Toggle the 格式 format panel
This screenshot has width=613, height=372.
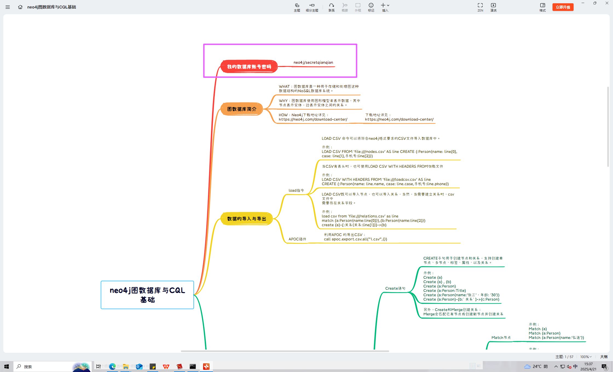(542, 7)
